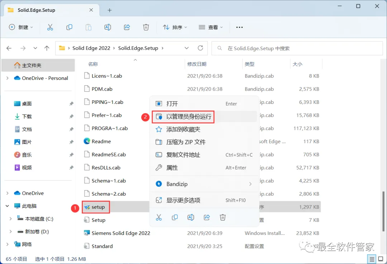Select file Licens~1.cab
The height and width of the screenshot is (264, 387).
tap(107, 76)
